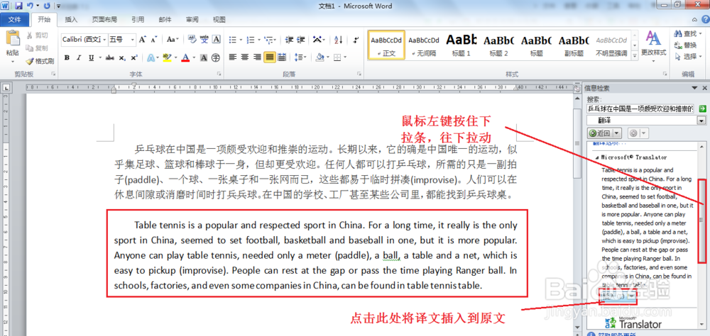
Task: Click the Asian Layout icon
Action: coord(317,40)
